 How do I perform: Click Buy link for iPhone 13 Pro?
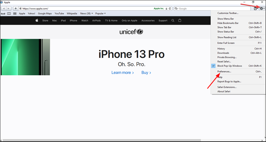(146, 72)
